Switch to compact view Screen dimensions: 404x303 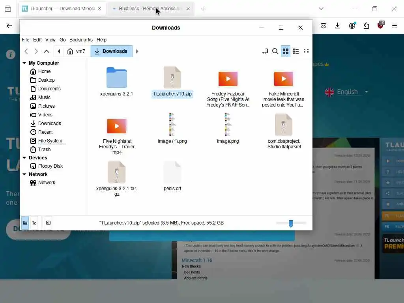pos(306,51)
